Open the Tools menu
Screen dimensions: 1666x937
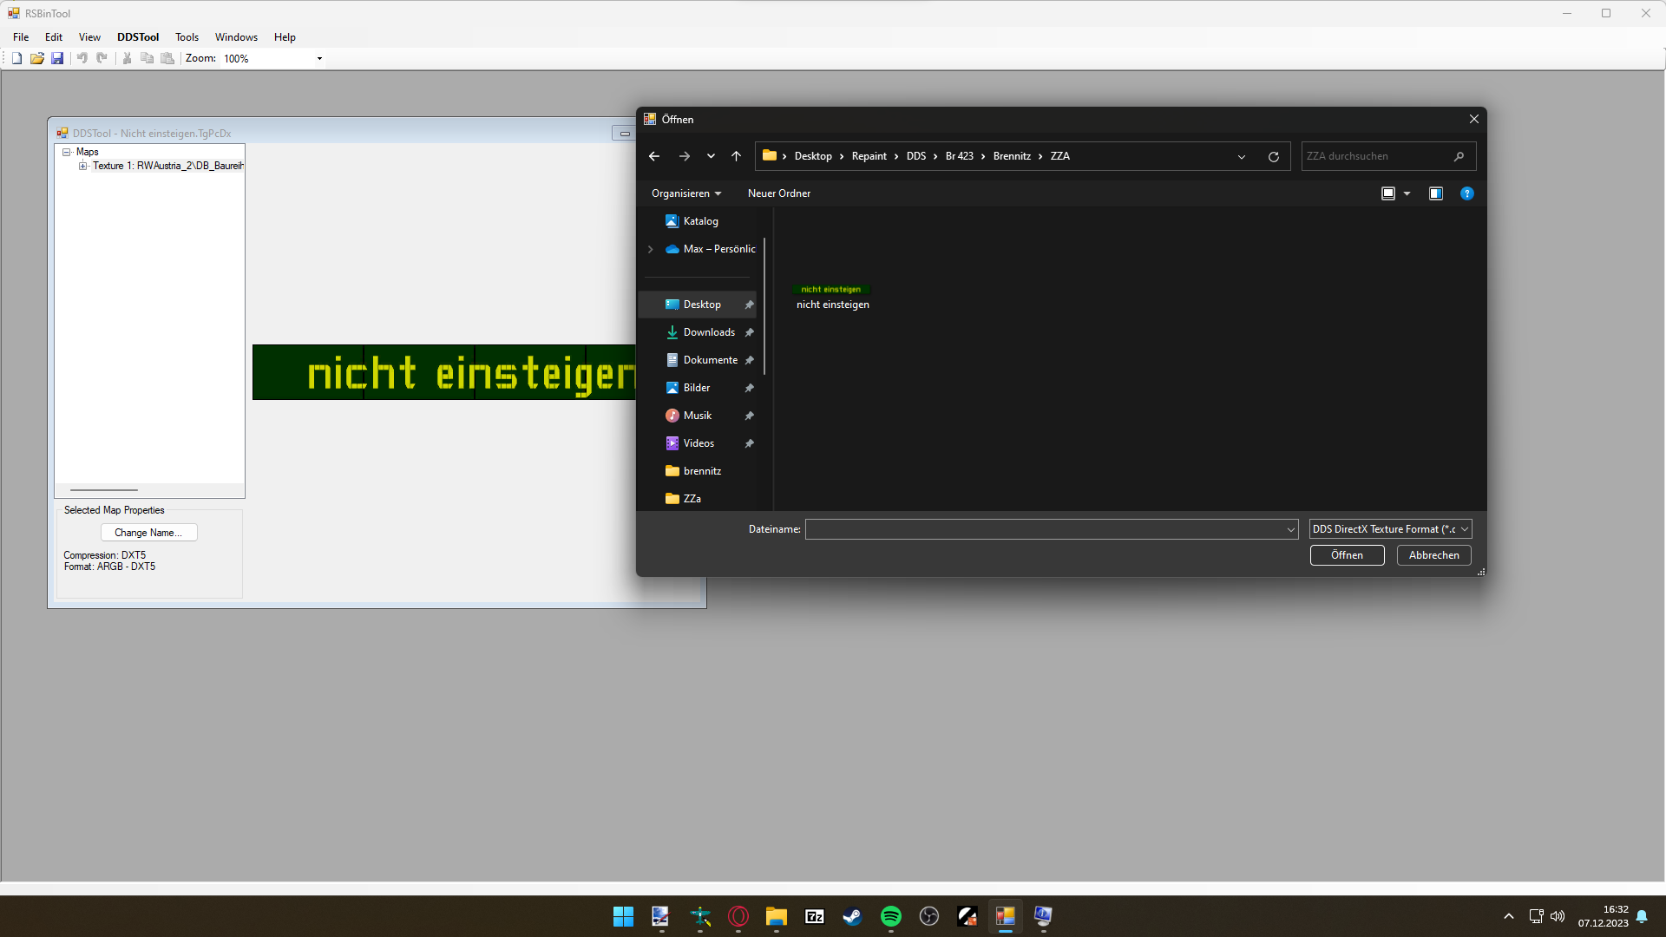click(187, 37)
